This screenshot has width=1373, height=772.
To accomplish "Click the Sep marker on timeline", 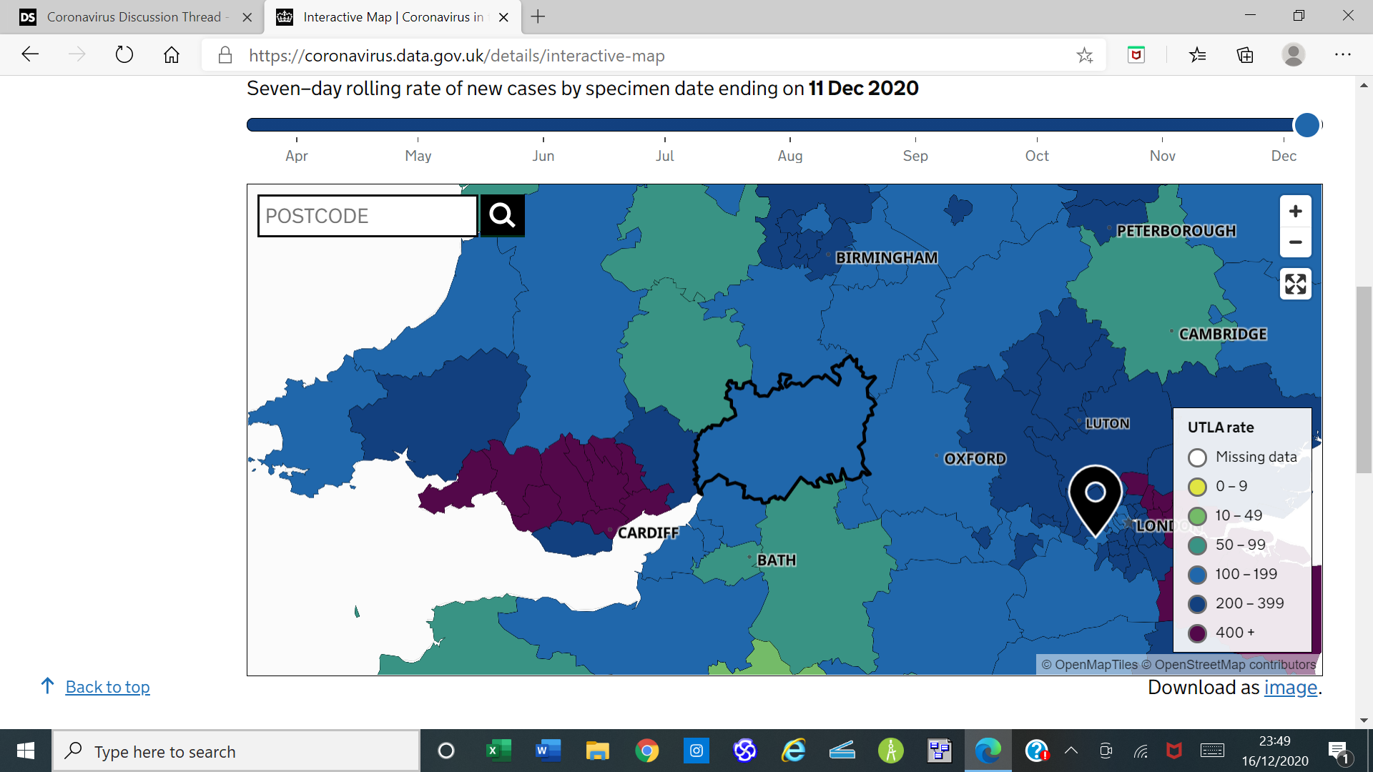I will point(915,155).
